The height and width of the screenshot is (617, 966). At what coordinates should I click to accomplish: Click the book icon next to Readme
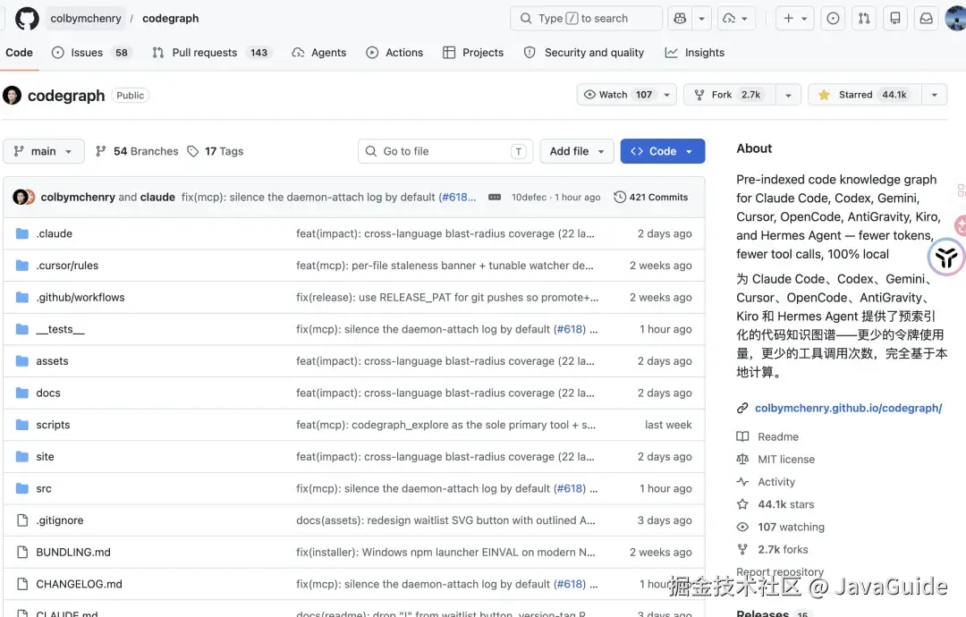click(742, 436)
